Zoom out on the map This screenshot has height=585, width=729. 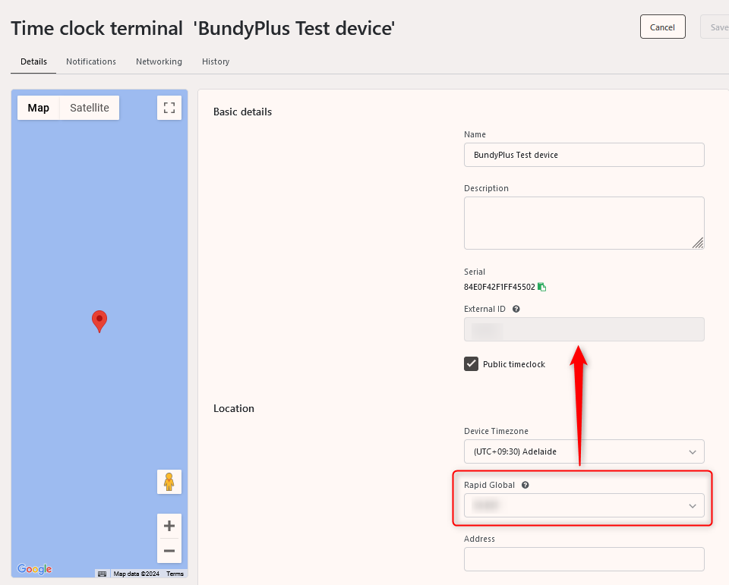[169, 551]
